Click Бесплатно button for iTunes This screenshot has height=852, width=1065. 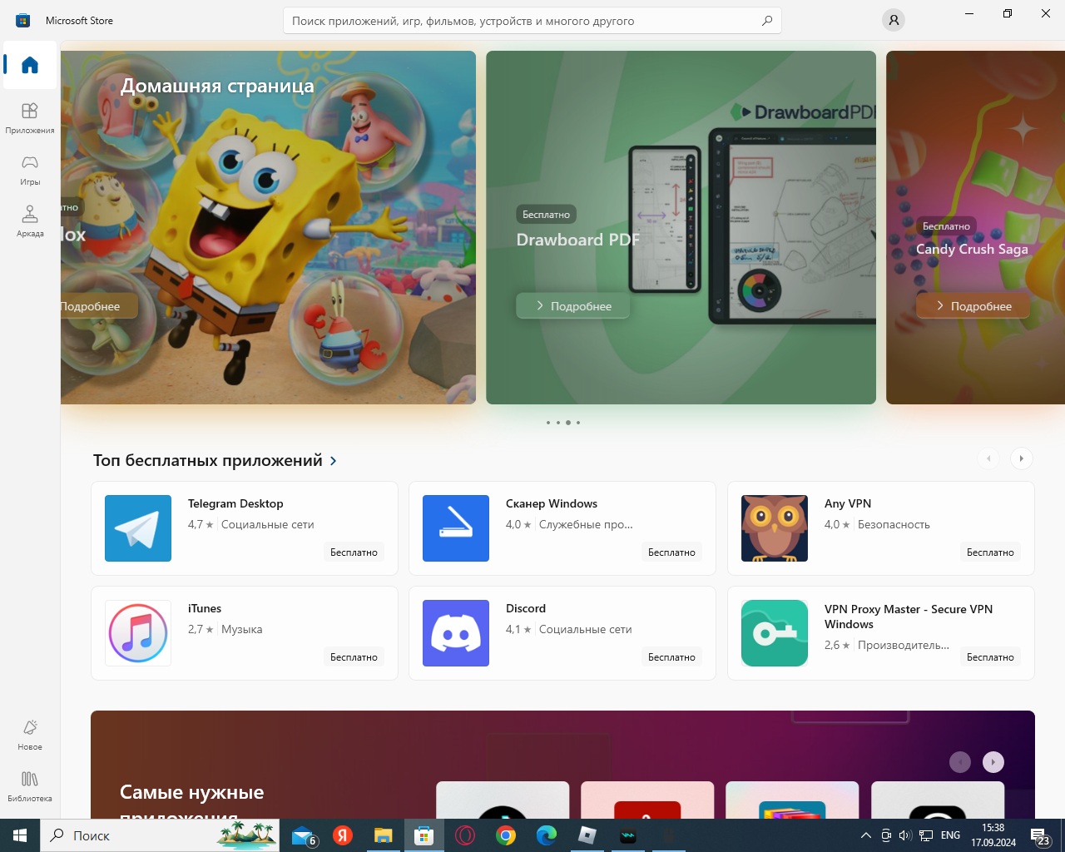[x=354, y=657]
